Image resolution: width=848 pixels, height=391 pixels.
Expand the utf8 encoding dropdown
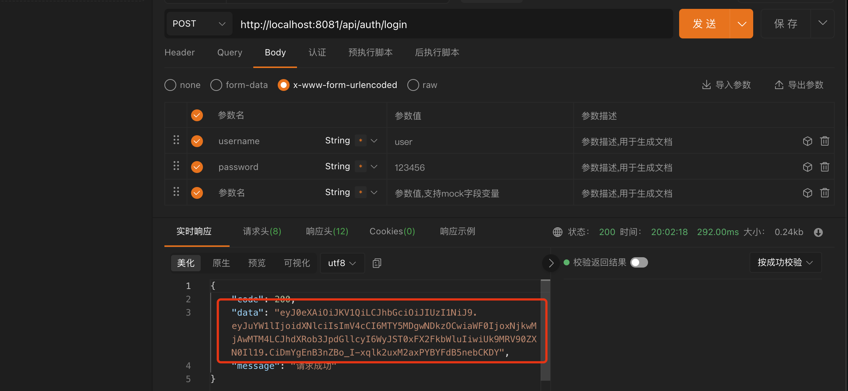pyautogui.click(x=342, y=263)
